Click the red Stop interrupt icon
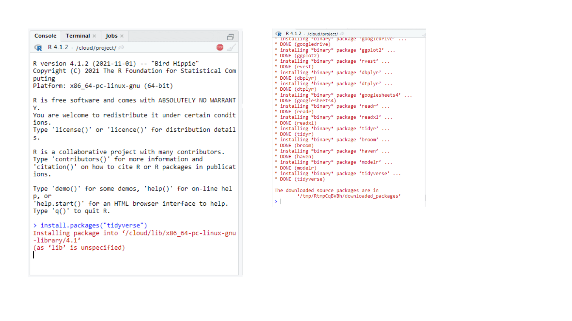 [220, 47]
